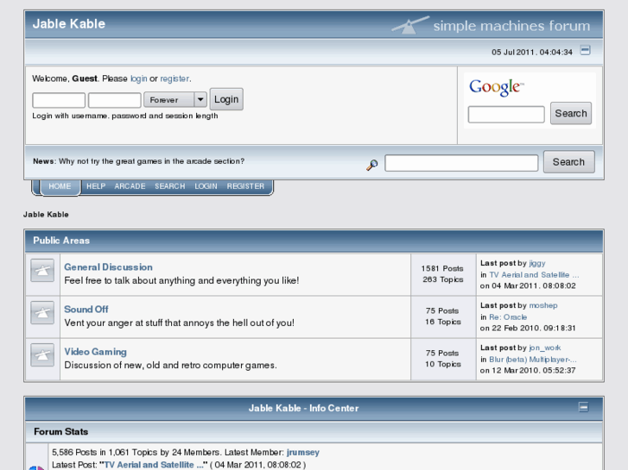
Task: Click the magnifying glass search icon
Action: pyautogui.click(x=372, y=165)
